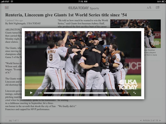Tap the byline 'By Bob Nightengale, USA TODAY'
Viewport: 166px width, 124px height.
point(23,24)
